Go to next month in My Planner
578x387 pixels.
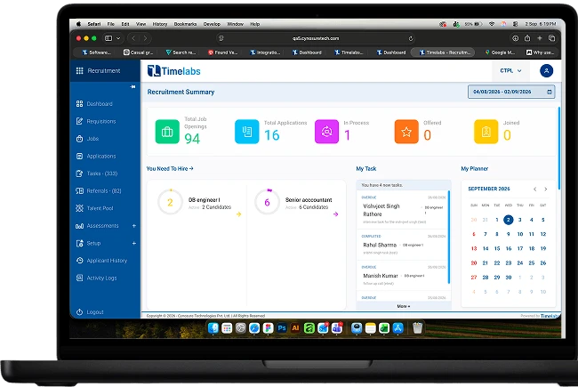546,189
